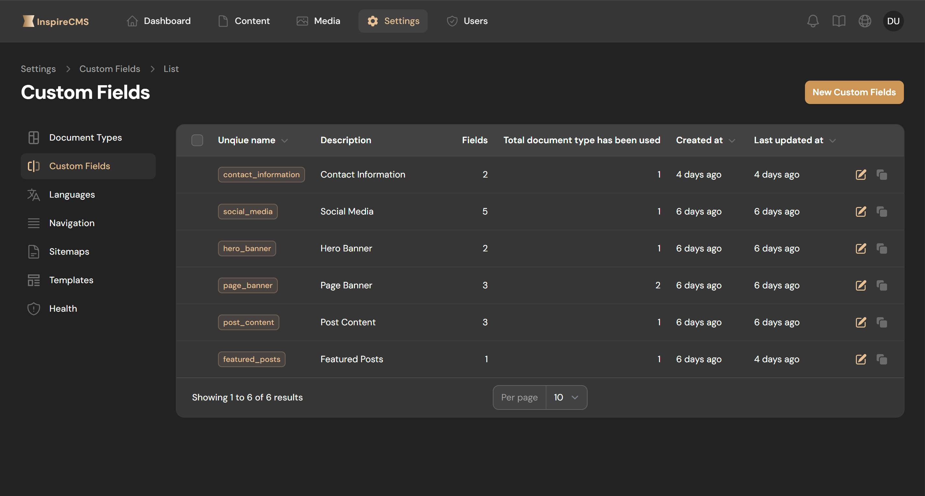Click the Page Banner description cell

click(x=346, y=285)
